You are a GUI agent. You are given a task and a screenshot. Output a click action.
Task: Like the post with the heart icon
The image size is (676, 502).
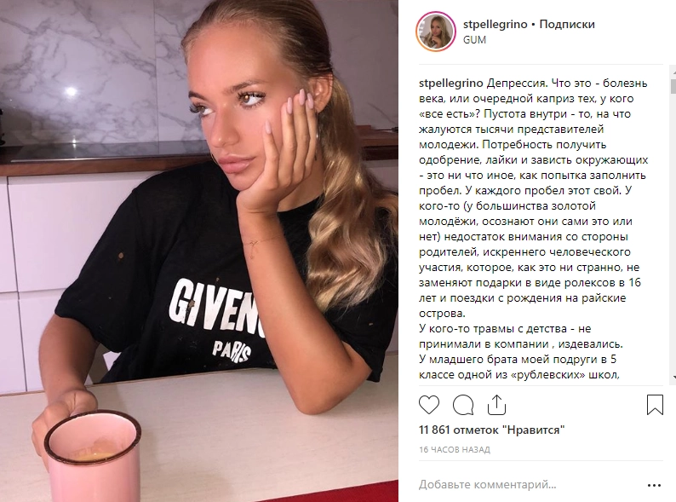tap(429, 406)
